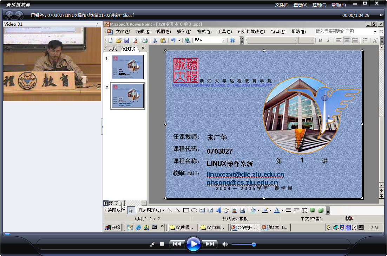
Task: Increase font size with large A icon
Action: pos(375,40)
